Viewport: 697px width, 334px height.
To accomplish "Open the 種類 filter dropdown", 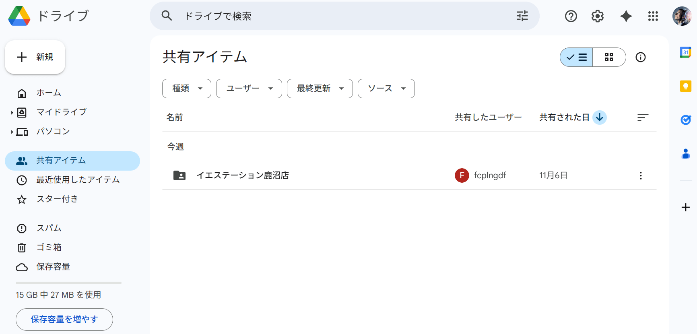I will point(186,89).
